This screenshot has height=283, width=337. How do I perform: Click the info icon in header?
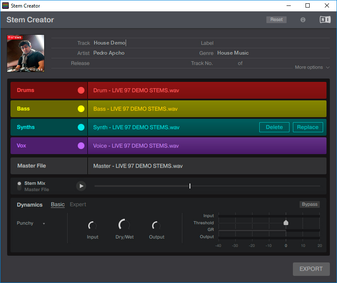303,20
